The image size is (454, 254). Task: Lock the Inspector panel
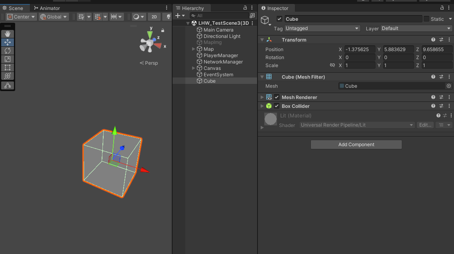coord(442,8)
